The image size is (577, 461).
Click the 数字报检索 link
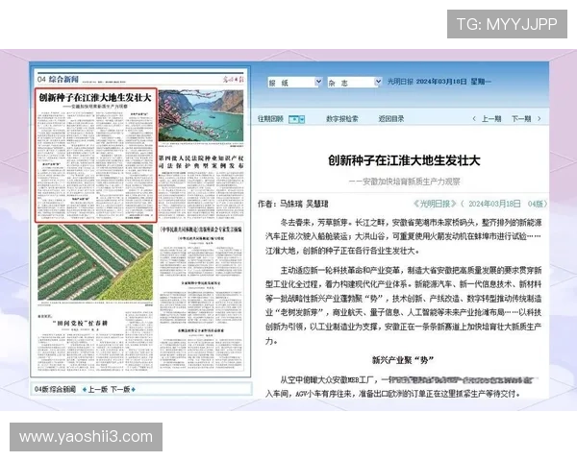(x=341, y=119)
